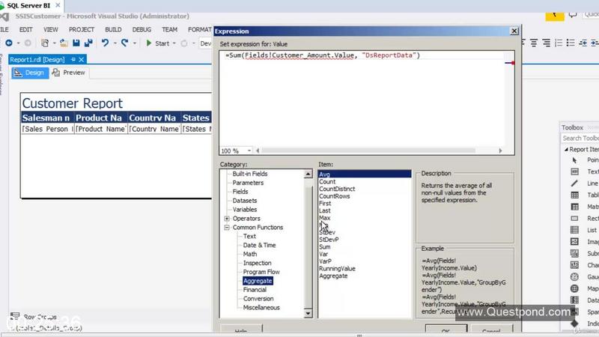Click the Category list scroll-down arrow

coord(308,314)
